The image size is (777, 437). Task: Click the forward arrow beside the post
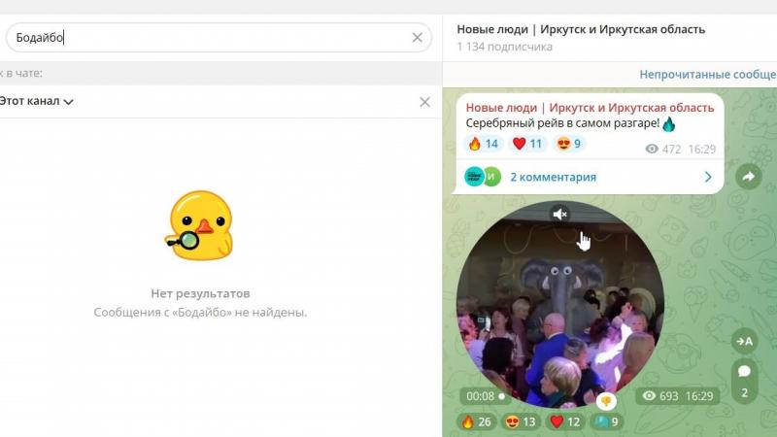[x=748, y=177]
